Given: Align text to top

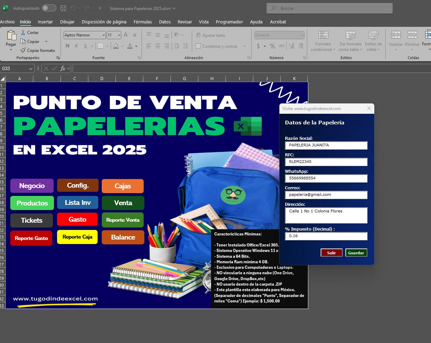Looking at the screenshot, I should (x=149, y=35).
